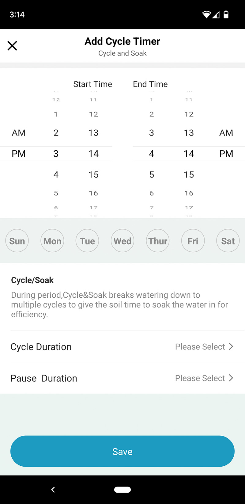Toggle Sunday in the day selector
Viewport: 245px width, 504px height.
(x=17, y=241)
